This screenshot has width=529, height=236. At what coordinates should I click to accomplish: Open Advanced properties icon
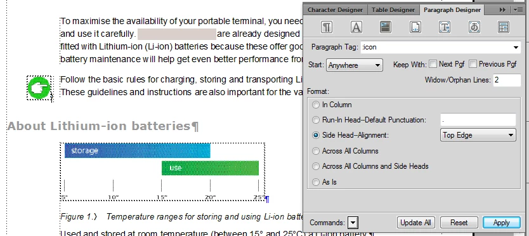(x=444, y=27)
